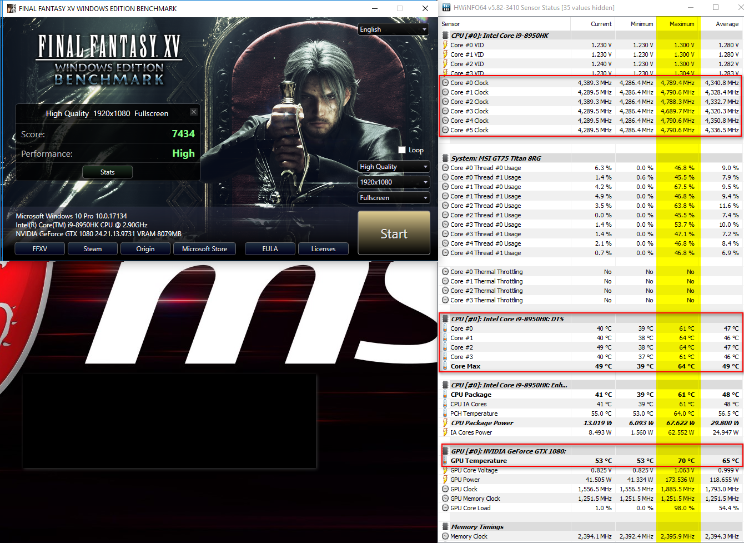Open the English language dropdown
The width and height of the screenshot is (744, 543).
[x=394, y=29]
